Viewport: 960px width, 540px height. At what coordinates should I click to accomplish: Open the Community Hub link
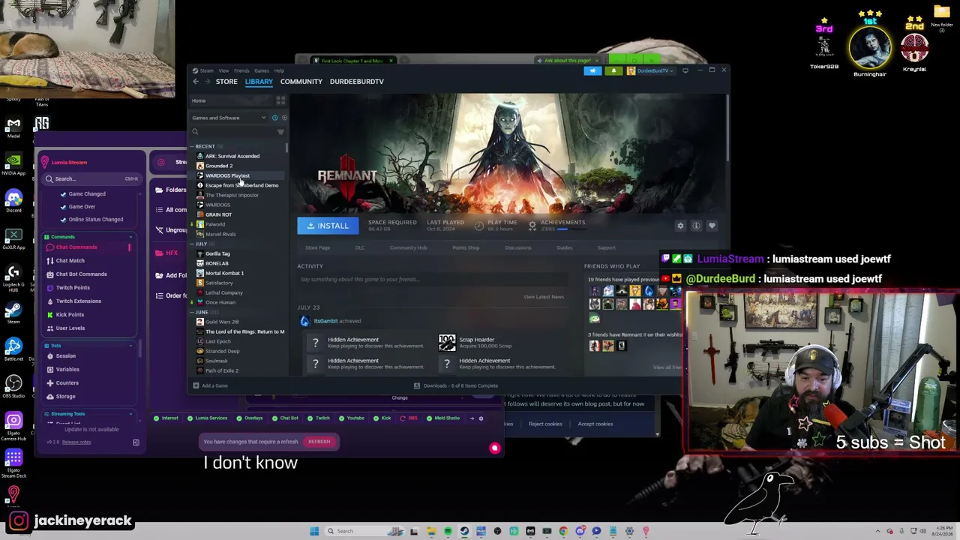click(x=408, y=248)
